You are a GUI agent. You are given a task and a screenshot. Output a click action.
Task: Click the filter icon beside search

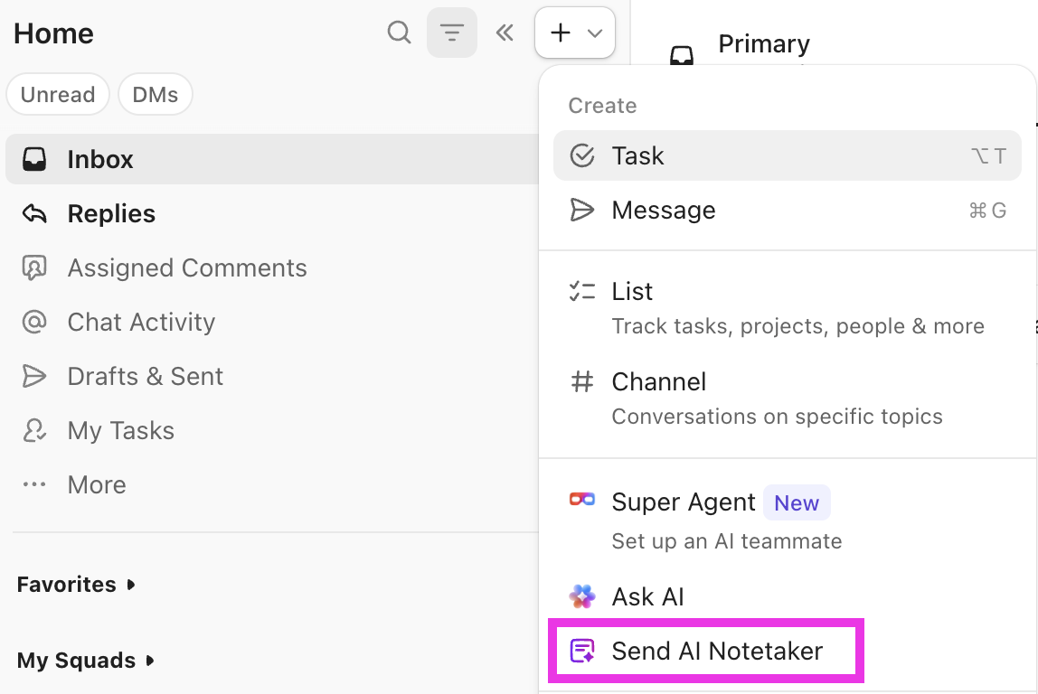pyautogui.click(x=452, y=33)
